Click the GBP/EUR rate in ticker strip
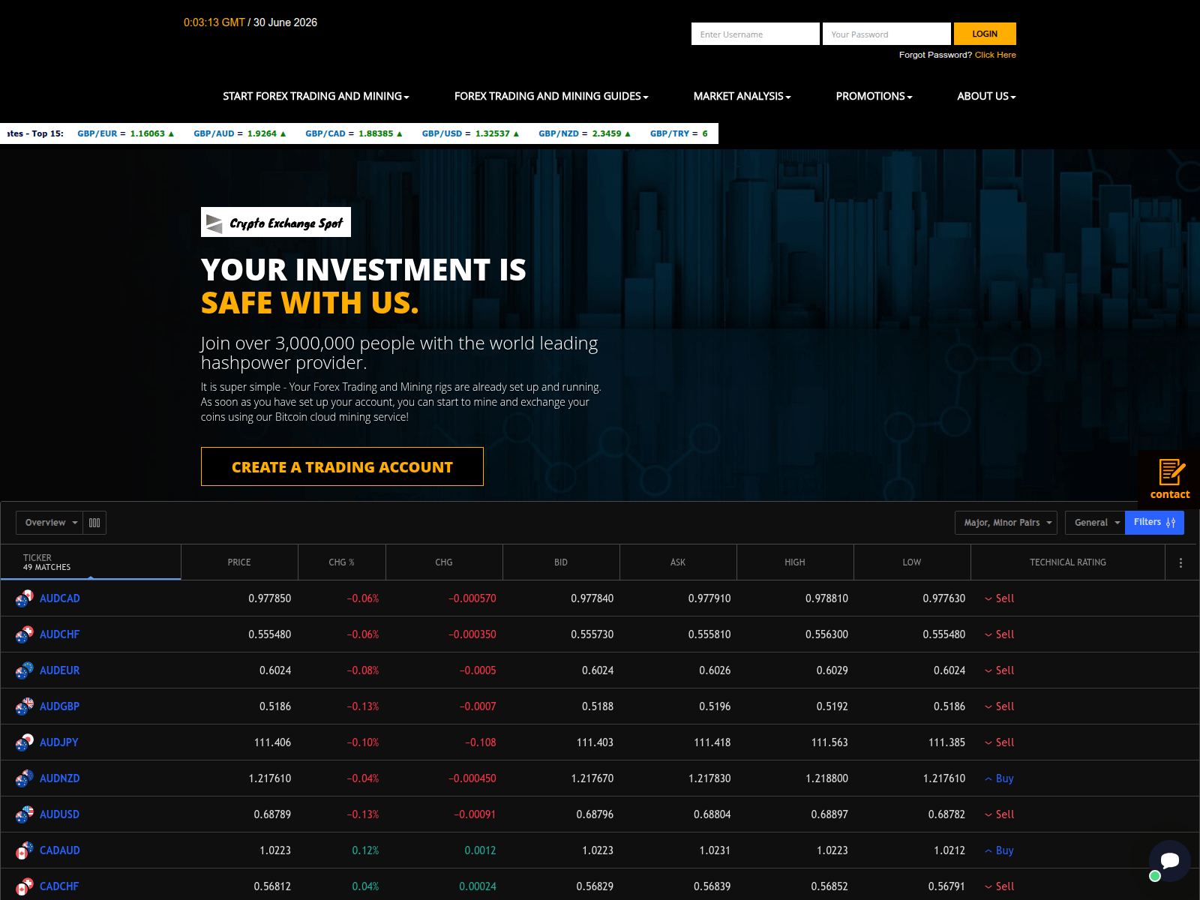The image size is (1200, 900). [126, 133]
